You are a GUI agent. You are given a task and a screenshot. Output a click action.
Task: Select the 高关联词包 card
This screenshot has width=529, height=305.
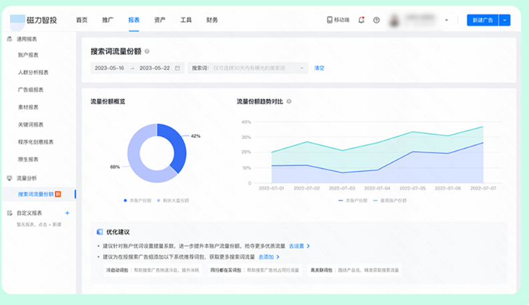[355, 270]
